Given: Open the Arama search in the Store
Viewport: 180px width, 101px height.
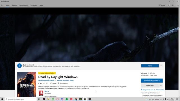Looking at the screenshot, I should 162,5.
